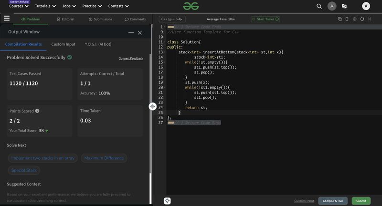Image resolution: width=382 pixels, height=206 pixels.
Task: Click the green up-arrow beside Total Score
Action: click(47, 131)
